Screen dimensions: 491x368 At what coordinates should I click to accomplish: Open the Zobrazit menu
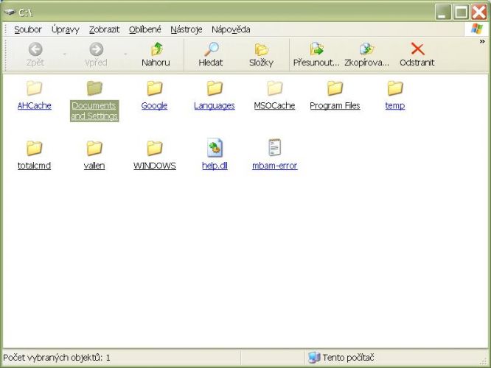pos(104,29)
